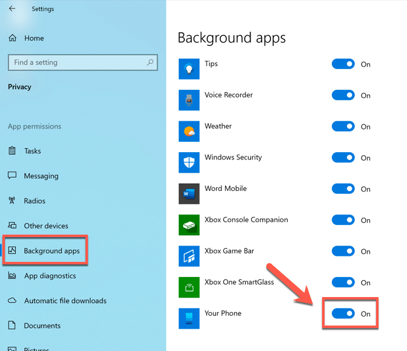
Task: Click the Xbox Console Companion label
Action: point(246,219)
